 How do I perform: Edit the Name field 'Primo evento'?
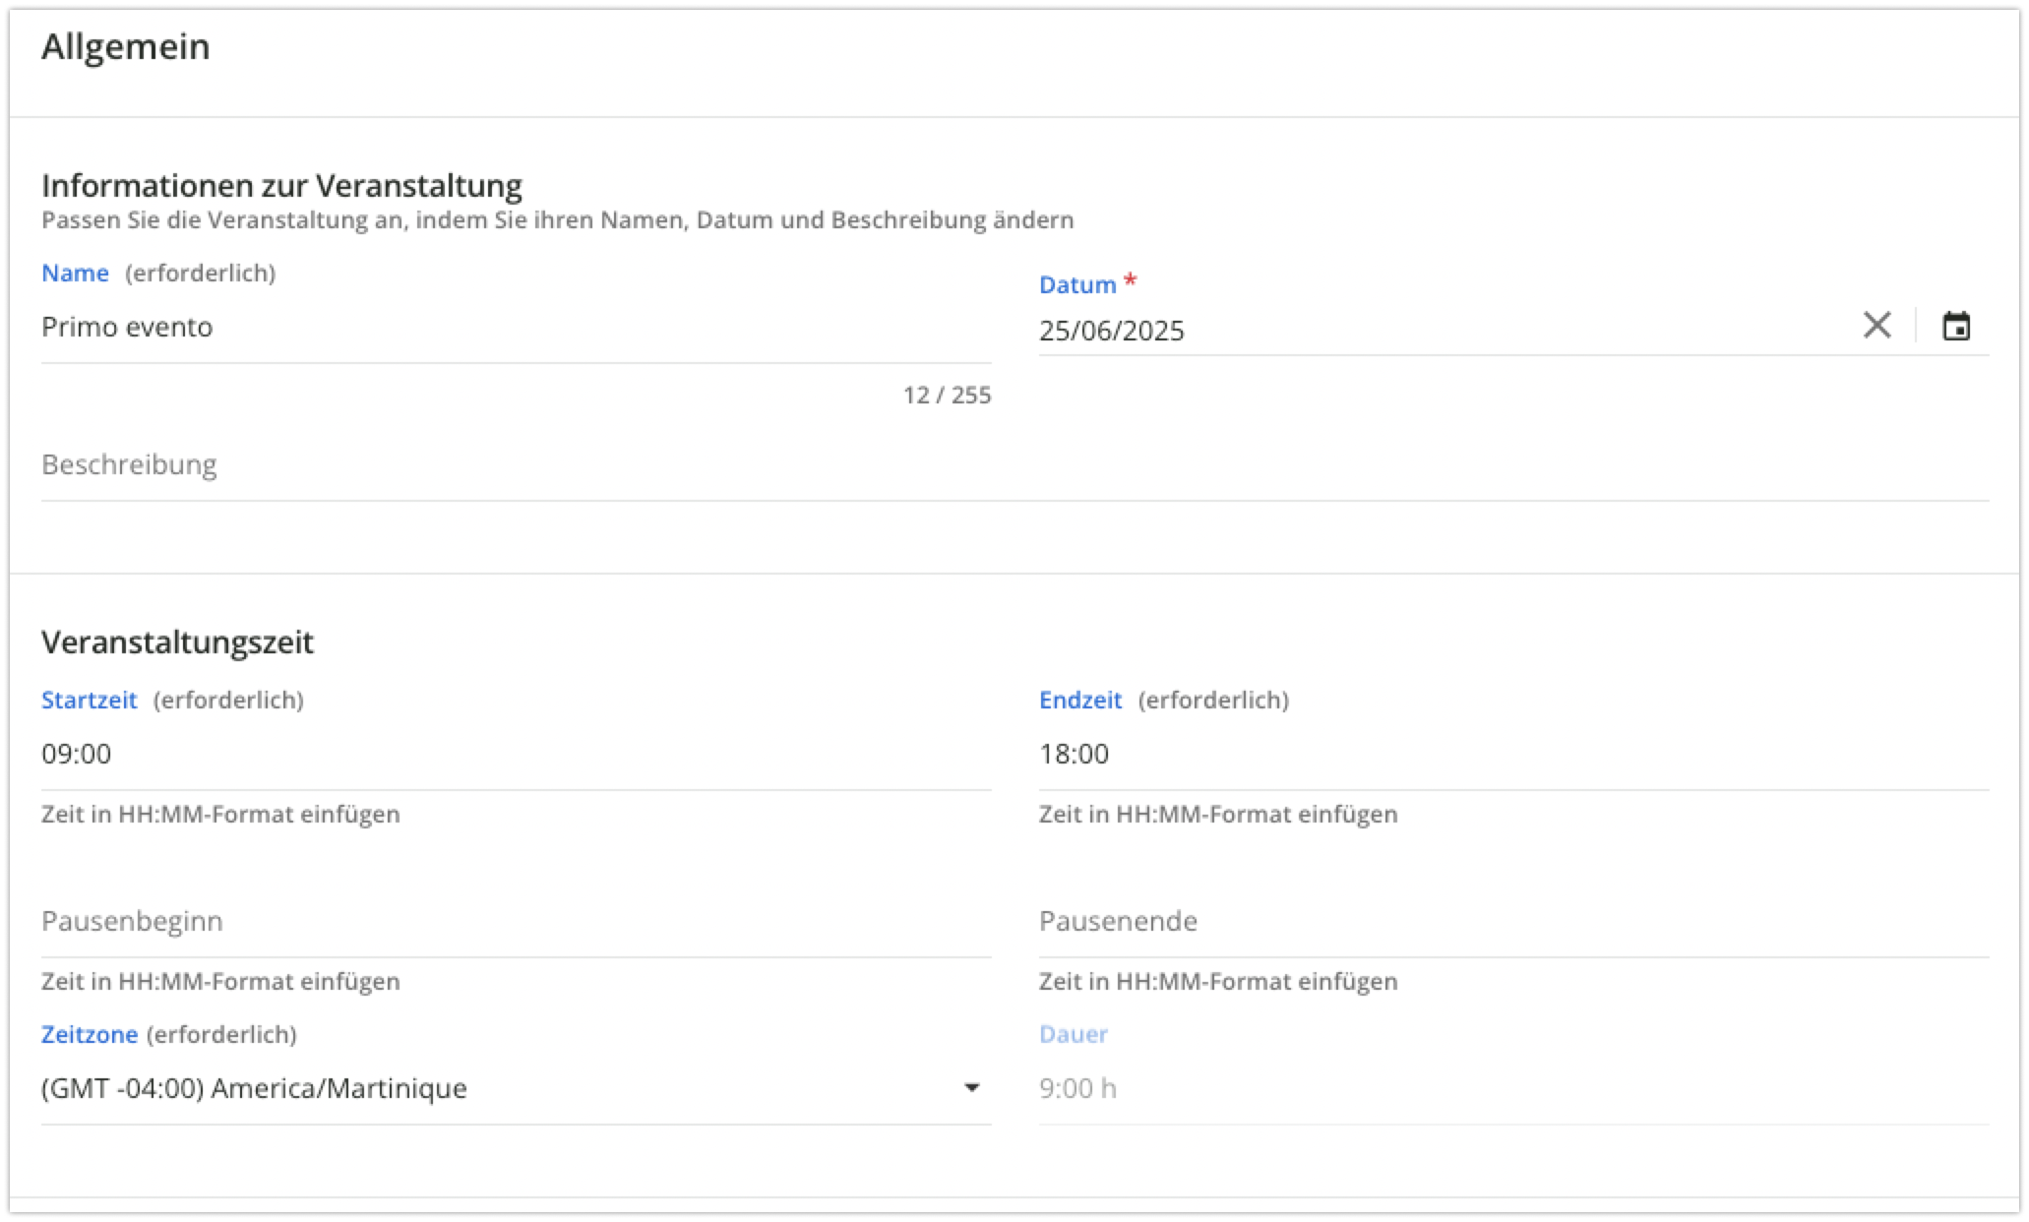(516, 327)
